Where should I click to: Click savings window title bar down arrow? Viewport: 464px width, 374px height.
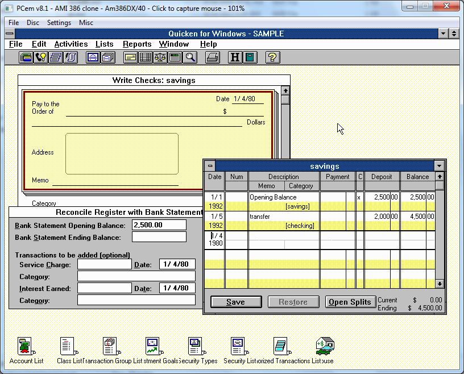point(439,166)
